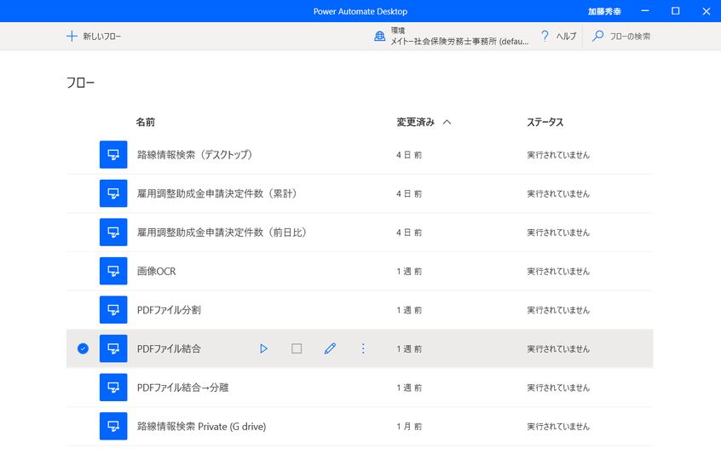The height and width of the screenshot is (471, 721).
Task: Click the Help question mark icon
Action: [x=545, y=36]
